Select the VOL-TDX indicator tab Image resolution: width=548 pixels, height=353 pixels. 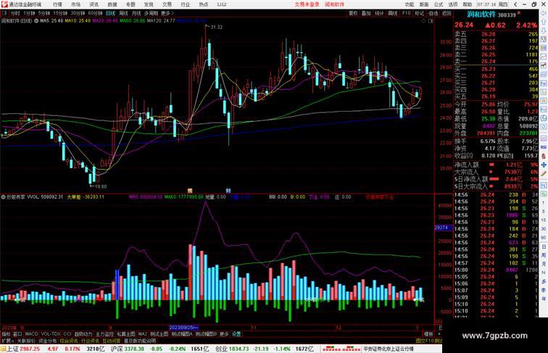pyautogui.click(x=51, y=334)
